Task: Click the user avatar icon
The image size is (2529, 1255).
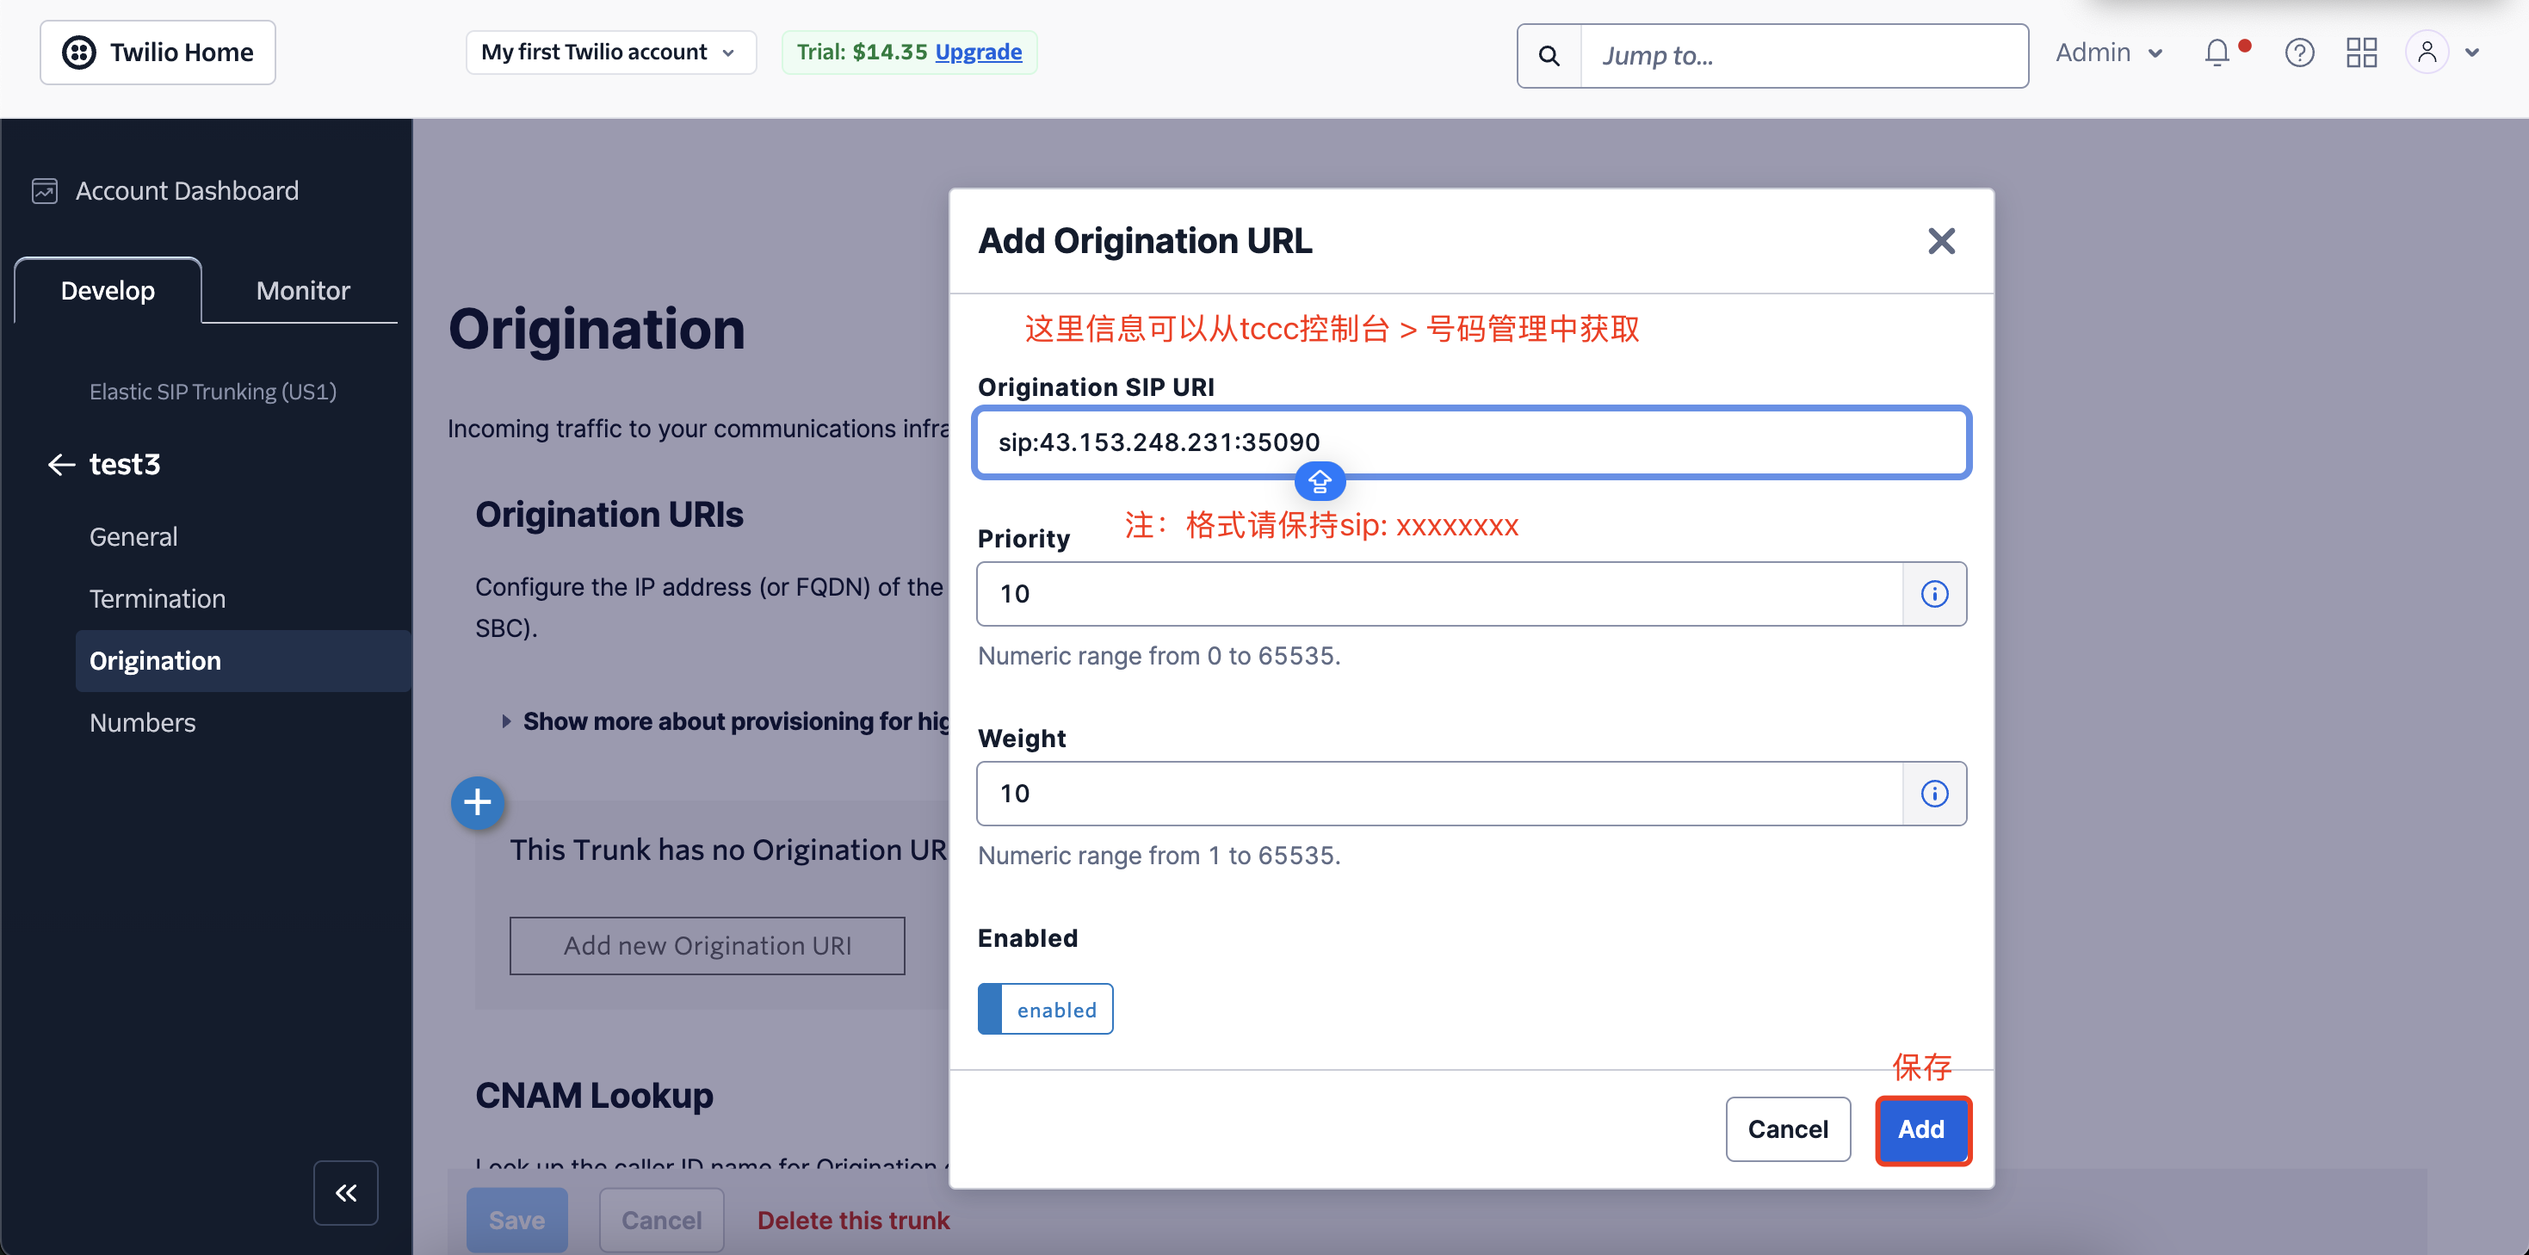Action: (2426, 52)
